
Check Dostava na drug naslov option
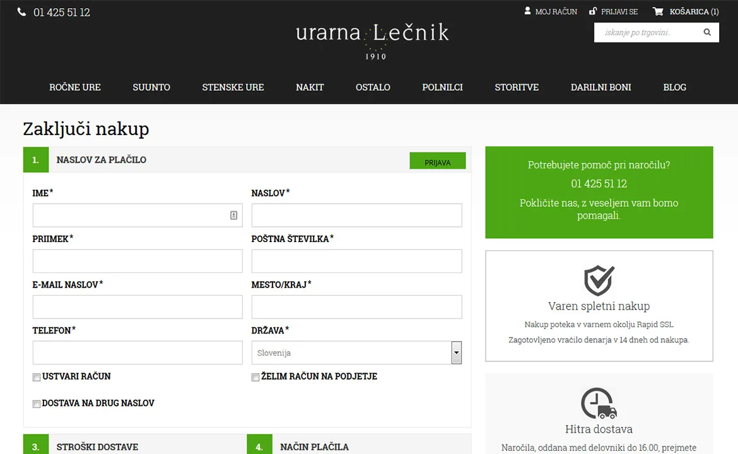click(x=36, y=404)
